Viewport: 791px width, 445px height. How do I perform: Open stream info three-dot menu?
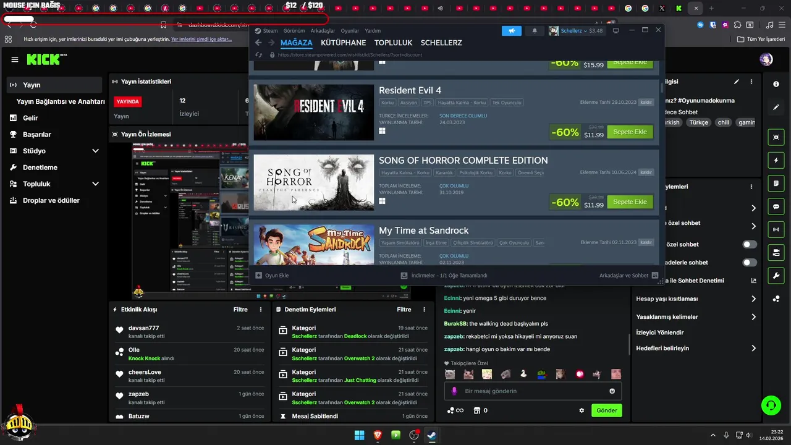pos(751,82)
